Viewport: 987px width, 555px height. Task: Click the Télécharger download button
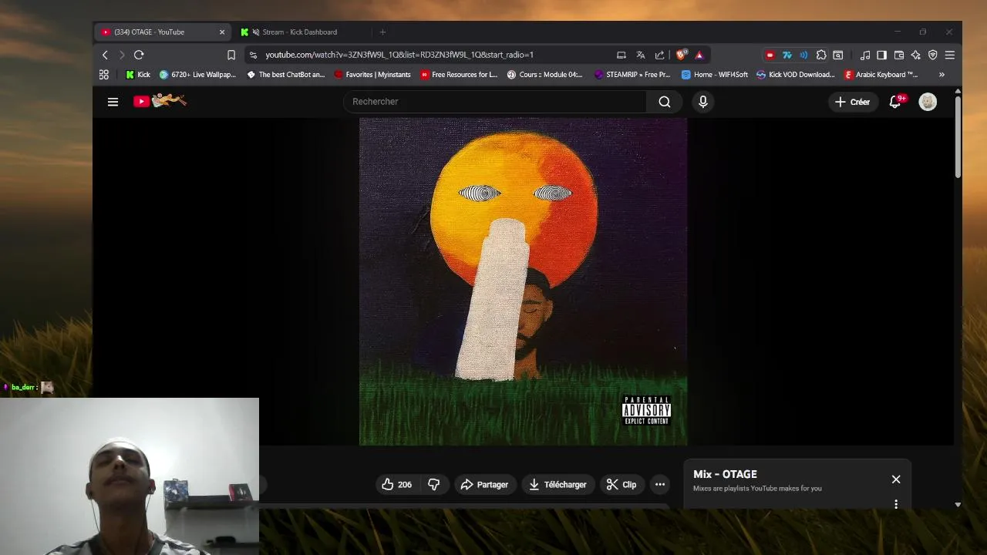558,484
